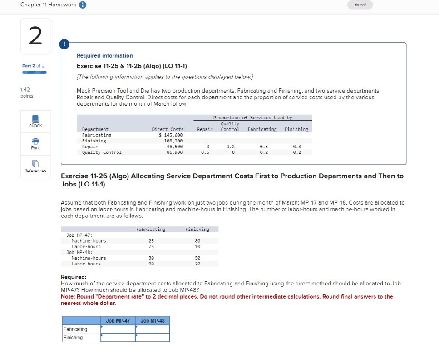Screen dimensions: 439x353
Task: Click the Part 2 of 2 label
Action: click(x=34, y=65)
